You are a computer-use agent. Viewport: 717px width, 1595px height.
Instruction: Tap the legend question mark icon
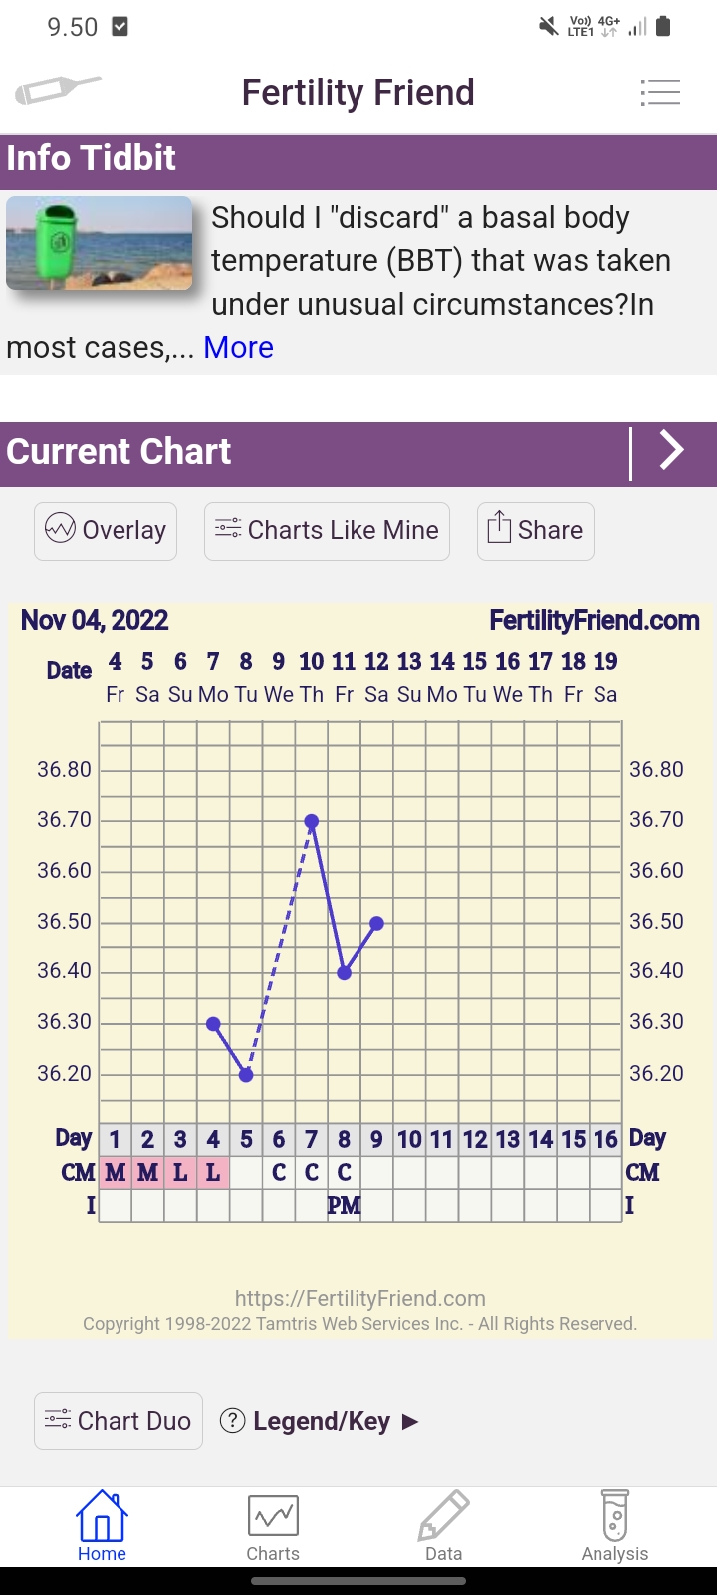tap(232, 1421)
